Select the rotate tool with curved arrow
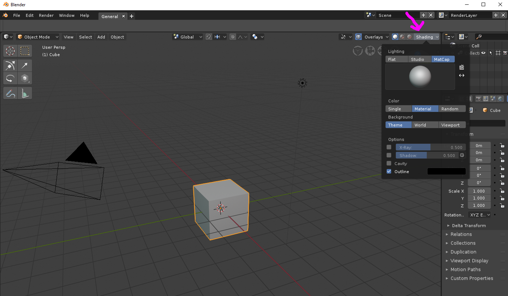The width and height of the screenshot is (508, 296). tap(11, 78)
